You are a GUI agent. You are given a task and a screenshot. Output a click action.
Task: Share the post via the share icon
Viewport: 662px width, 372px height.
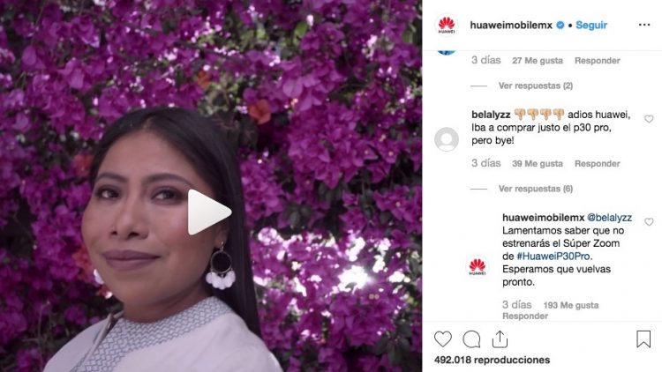tap(500, 339)
